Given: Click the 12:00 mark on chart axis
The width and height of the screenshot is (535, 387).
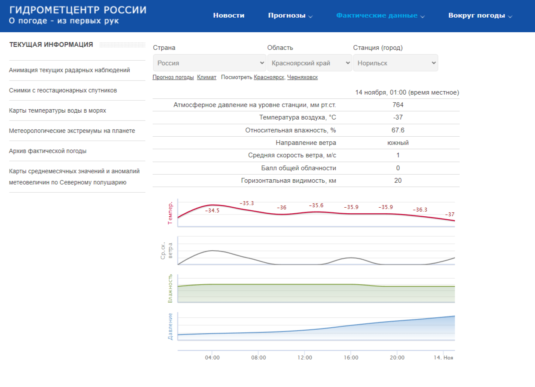Looking at the screenshot, I should [304, 357].
